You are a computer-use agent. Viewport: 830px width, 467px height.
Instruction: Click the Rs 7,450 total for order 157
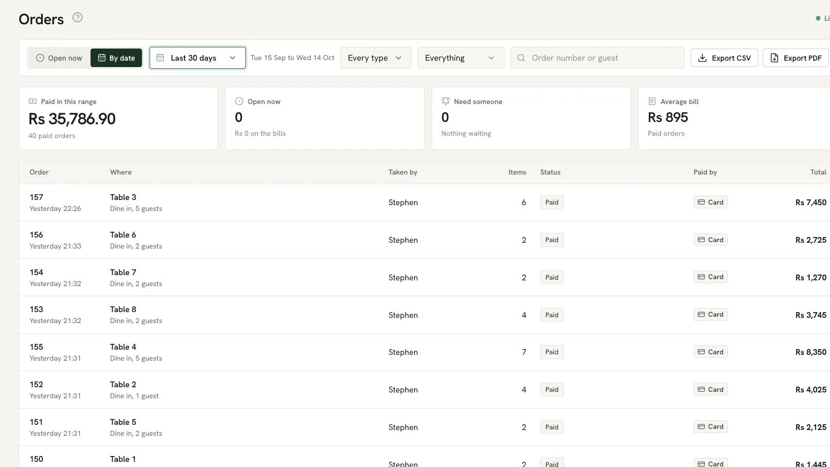tap(811, 202)
